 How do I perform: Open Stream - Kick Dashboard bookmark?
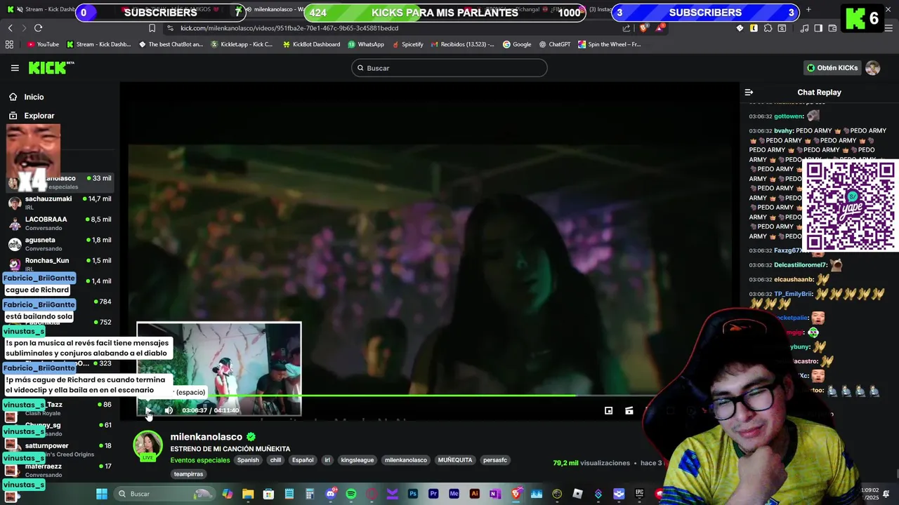click(98, 44)
